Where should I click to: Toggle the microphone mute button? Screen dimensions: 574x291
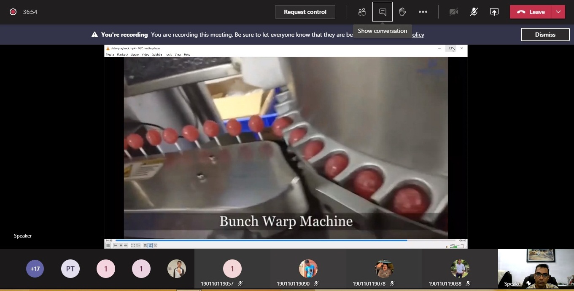point(474,12)
